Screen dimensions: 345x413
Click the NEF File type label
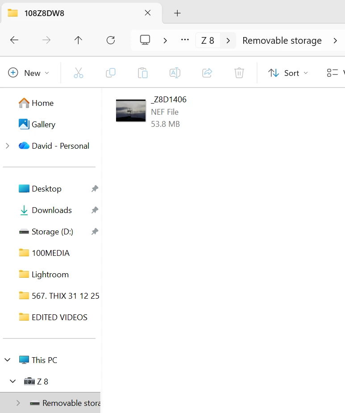pyautogui.click(x=165, y=112)
